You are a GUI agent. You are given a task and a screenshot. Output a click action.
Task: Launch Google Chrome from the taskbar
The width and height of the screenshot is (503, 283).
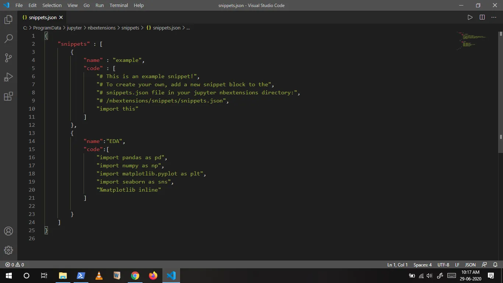point(135,276)
